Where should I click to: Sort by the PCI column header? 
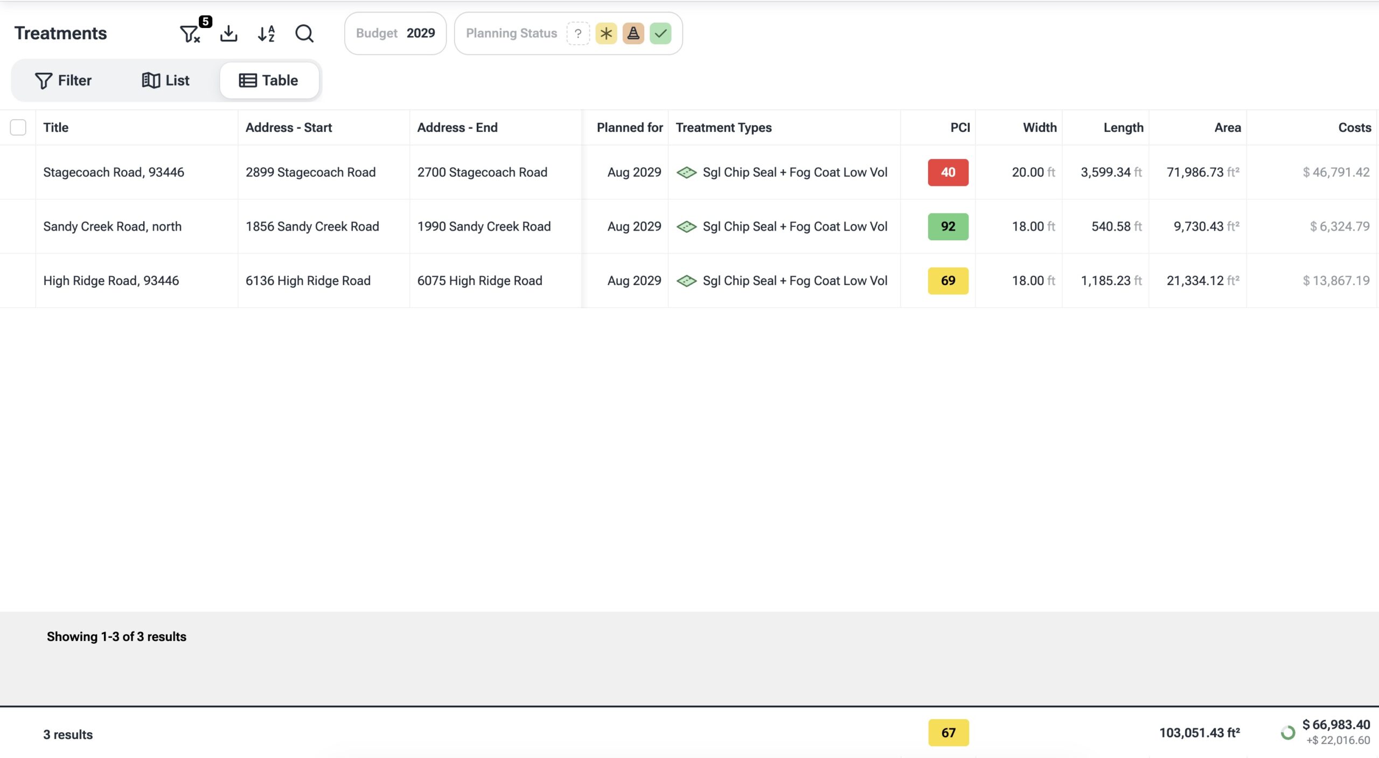pos(959,128)
